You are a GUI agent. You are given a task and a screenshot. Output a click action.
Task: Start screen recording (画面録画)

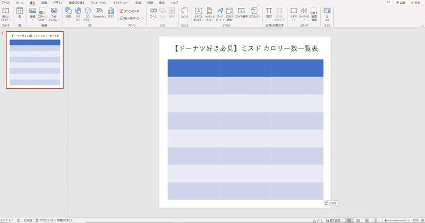(314, 14)
